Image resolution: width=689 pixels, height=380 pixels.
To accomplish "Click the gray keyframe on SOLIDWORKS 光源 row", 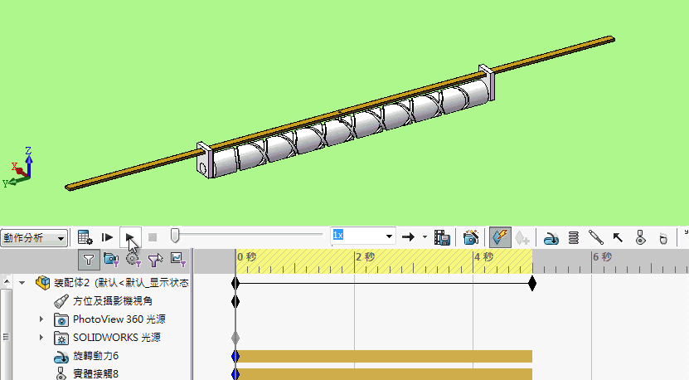I will pos(235,338).
